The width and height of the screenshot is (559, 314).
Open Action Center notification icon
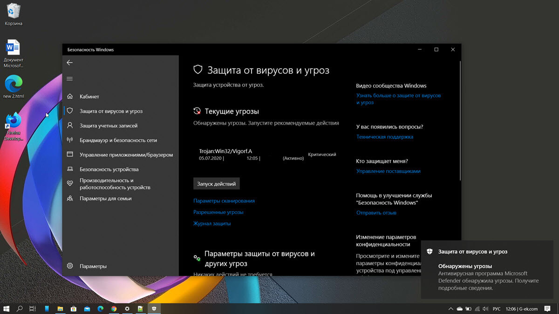point(548,308)
